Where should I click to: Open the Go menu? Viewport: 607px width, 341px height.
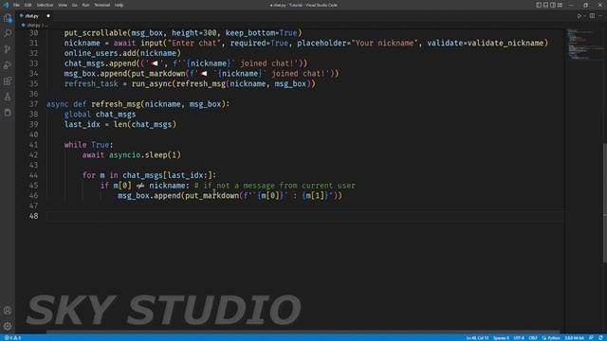[x=74, y=5]
